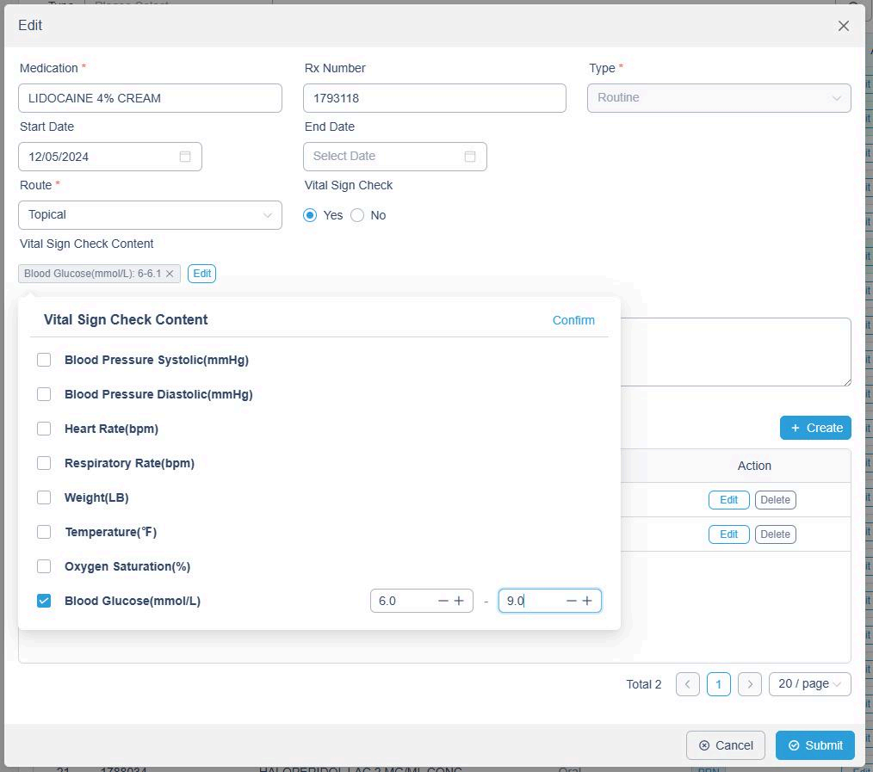873x772 pixels.
Task: Click the Create button
Action: point(815,428)
